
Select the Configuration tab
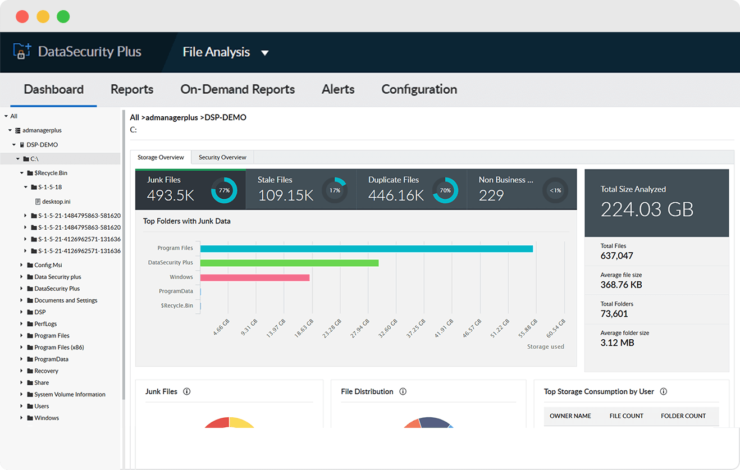419,89
